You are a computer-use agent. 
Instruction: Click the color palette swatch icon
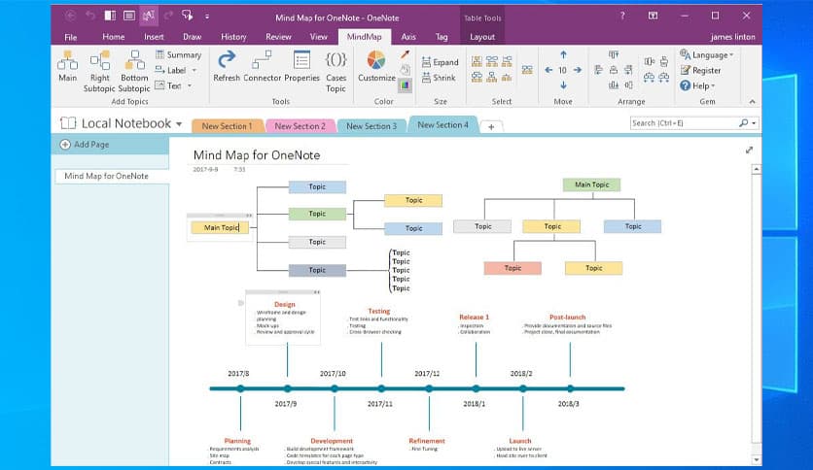405,84
